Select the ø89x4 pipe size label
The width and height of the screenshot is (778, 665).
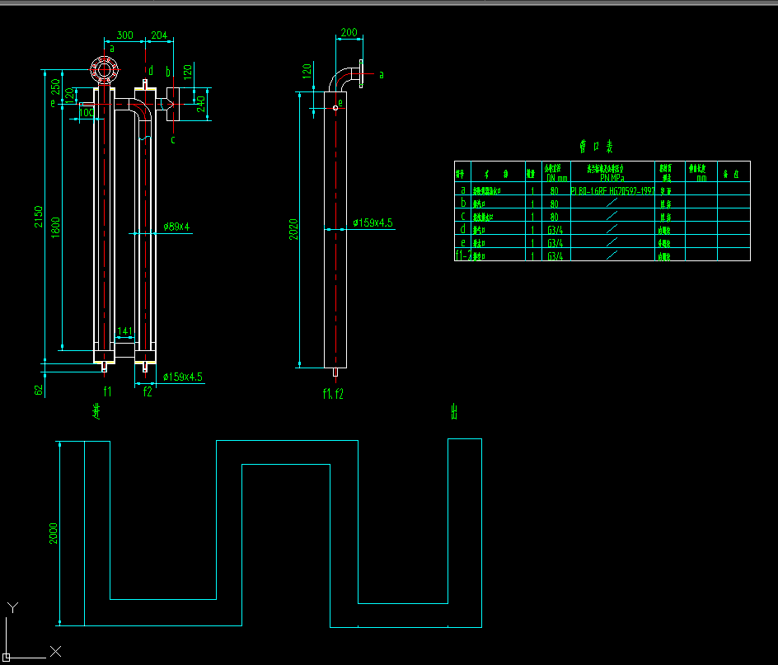click(x=176, y=226)
